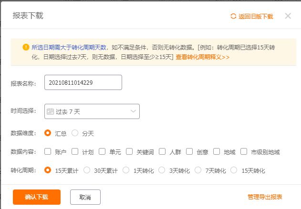Image resolution: width=301 pixels, height=209 pixels.
Task: Click the 数据内容: label
Action: pyautogui.click(x=23, y=152)
